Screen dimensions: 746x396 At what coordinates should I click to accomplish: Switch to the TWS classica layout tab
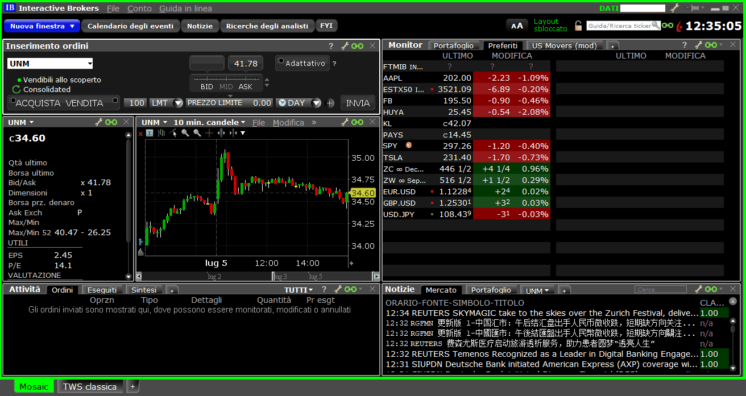[90, 386]
